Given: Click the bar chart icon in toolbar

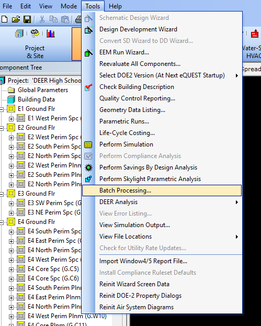Looking at the screenshot, I should click(51, 33).
